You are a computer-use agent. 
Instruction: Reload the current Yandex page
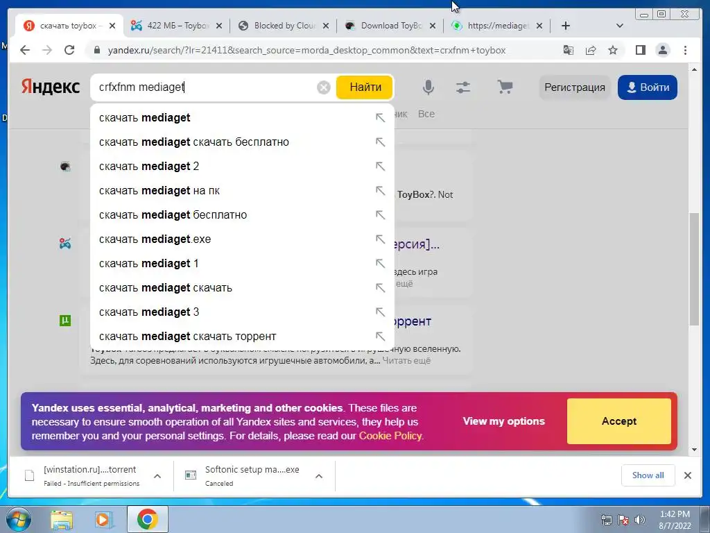point(69,50)
